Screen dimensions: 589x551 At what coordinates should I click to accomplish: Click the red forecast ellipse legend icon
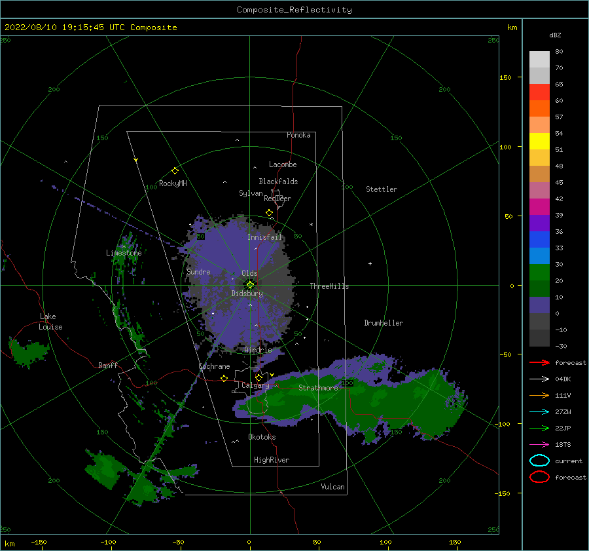coord(539,477)
